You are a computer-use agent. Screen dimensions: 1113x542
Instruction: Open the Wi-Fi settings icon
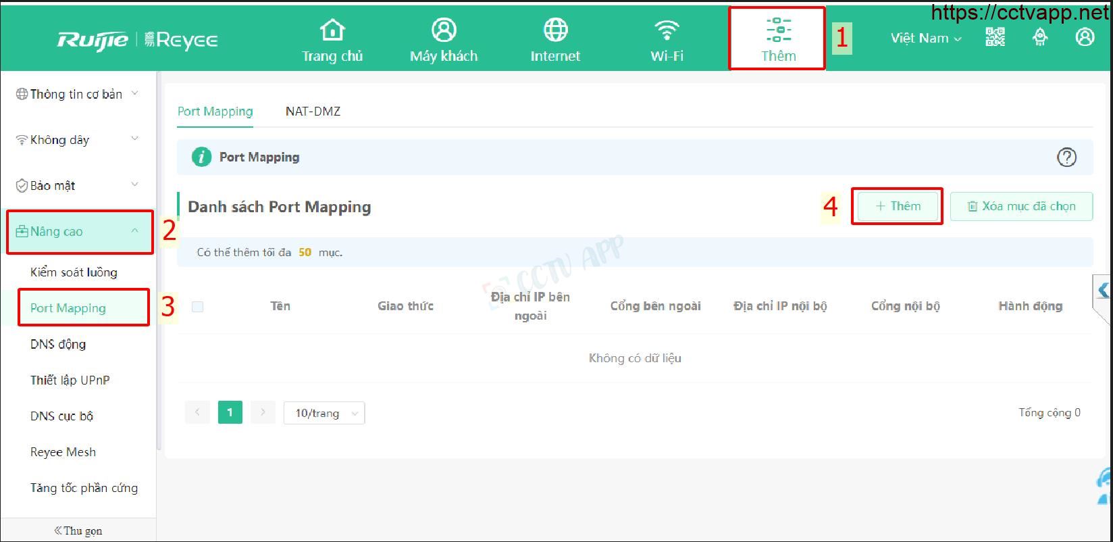coord(667,30)
